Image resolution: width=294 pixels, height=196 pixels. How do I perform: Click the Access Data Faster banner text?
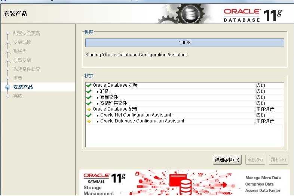click(x=263, y=190)
